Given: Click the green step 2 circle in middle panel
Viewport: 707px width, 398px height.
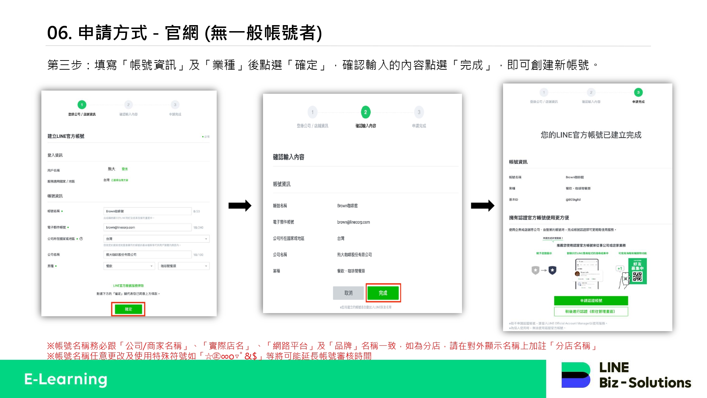Looking at the screenshot, I should 365,112.
